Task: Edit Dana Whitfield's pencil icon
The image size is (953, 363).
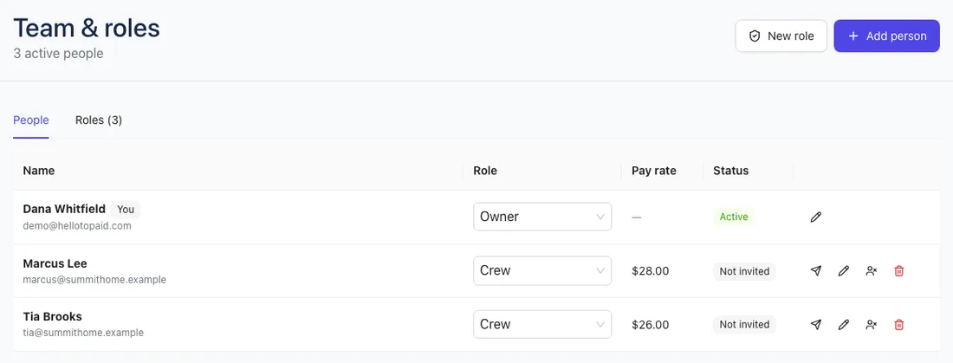Action: [815, 217]
